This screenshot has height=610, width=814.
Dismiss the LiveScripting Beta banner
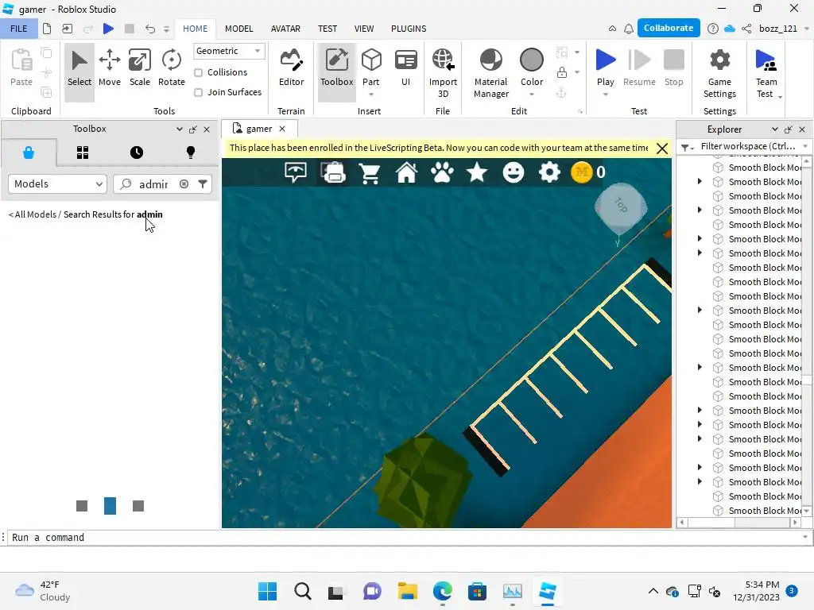[662, 149]
